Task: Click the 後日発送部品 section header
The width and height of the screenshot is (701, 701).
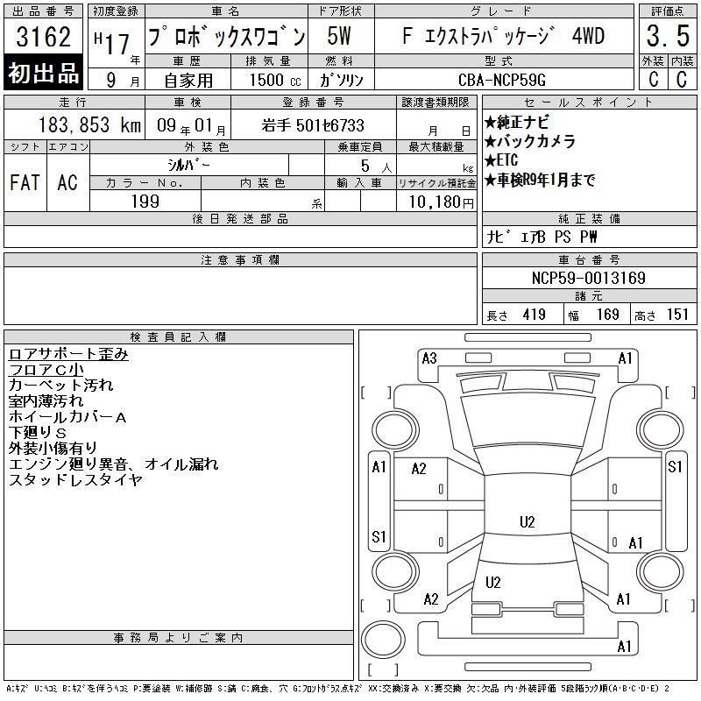Action: (x=240, y=219)
